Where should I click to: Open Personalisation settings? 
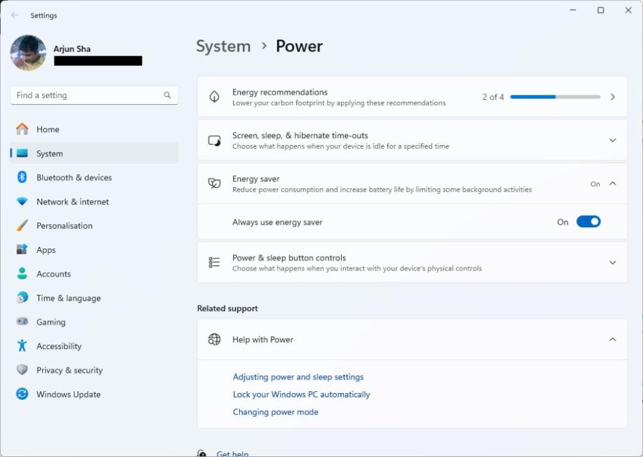pos(95,225)
